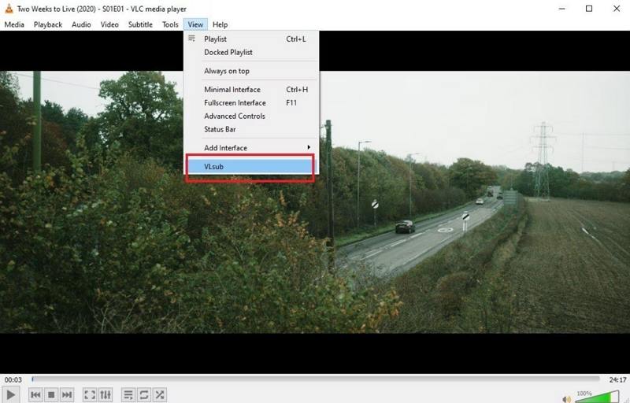Stop playback with the stop button
Image resolution: width=630 pixels, height=403 pixels.
pyautogui.click(x=51, y=395)
